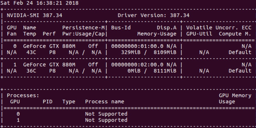
Task: Click the Persistence-M column header
Action: 85,28
